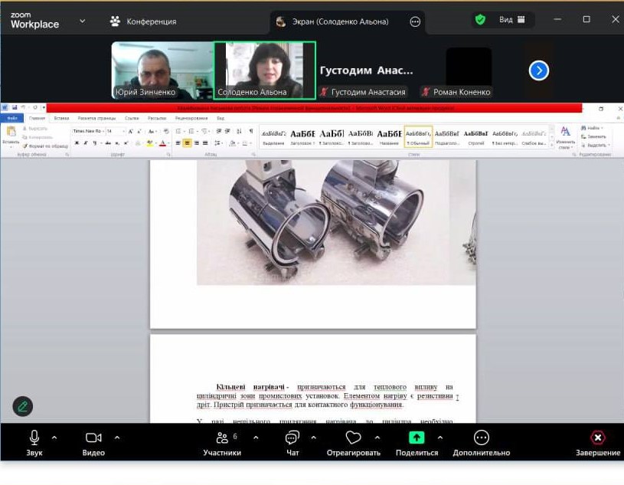Expand share options arrow beside Поделиться

pos(439,437)
